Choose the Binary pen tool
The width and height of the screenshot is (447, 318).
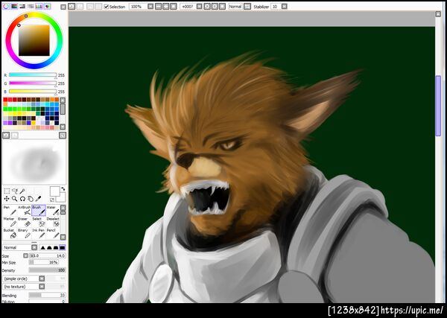pos(25,233)
